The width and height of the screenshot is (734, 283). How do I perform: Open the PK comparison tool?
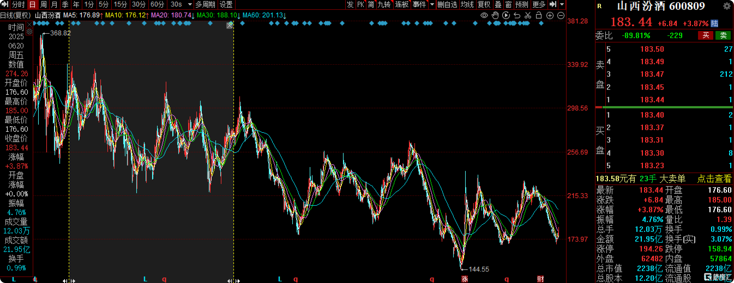[361, 4]
